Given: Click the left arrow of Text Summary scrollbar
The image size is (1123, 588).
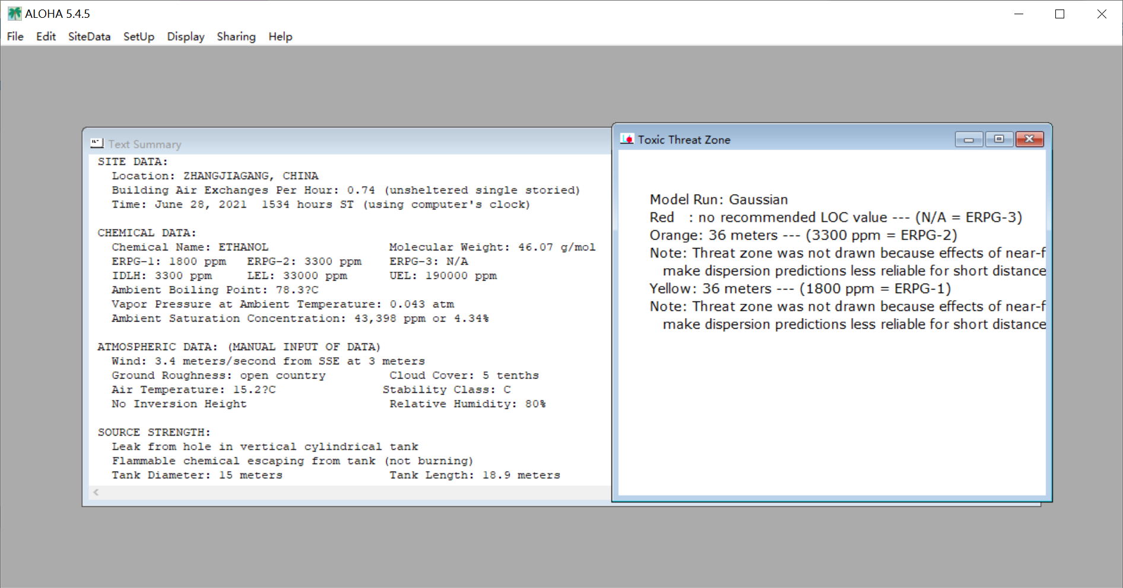Looking at the screenshot, I should pyautogui.click(x=96, y=492).
